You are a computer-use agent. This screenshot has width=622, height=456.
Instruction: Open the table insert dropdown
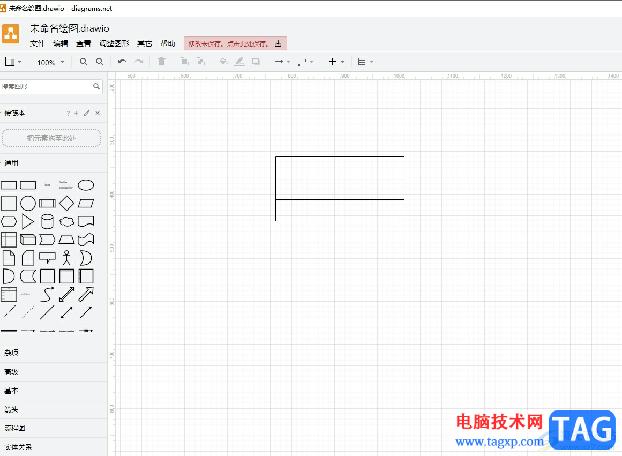pyautogui.click(x=366, y=62)
